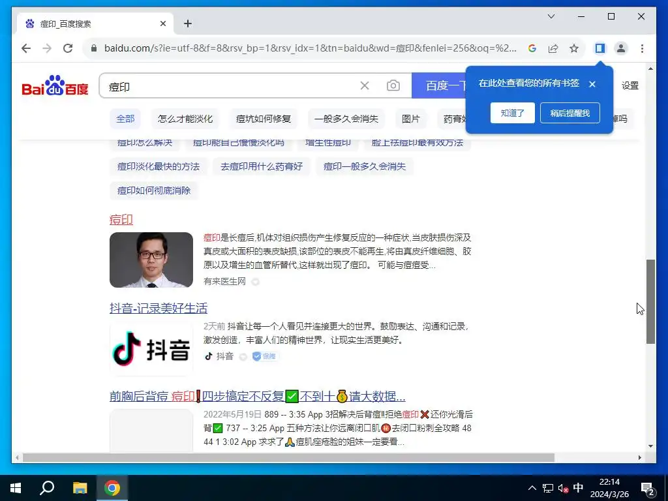Screen dimensions: 668x501
Task: Open a new browser tab
Action: tap(188, 23)
